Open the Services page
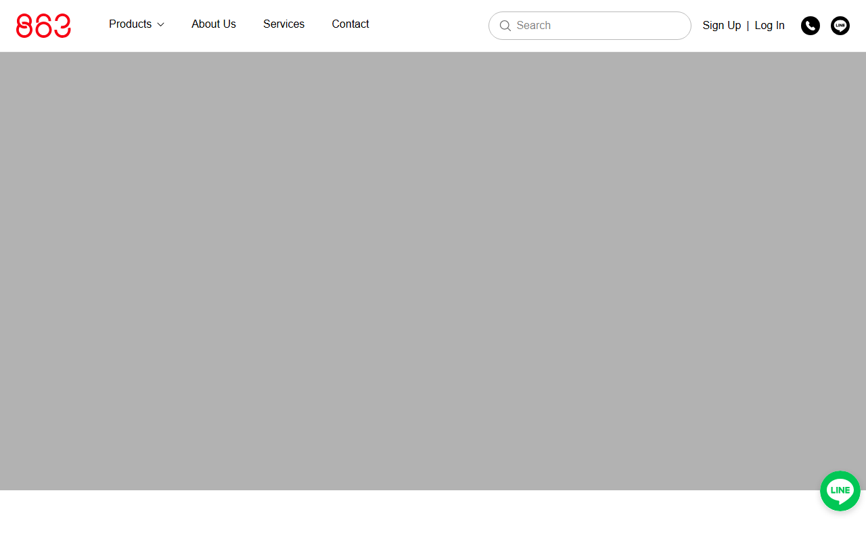866x541 pixels. coord(283,24)
